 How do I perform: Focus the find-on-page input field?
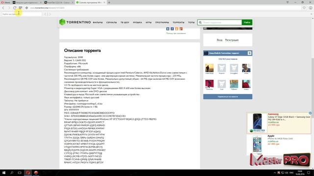coord(22,14)
